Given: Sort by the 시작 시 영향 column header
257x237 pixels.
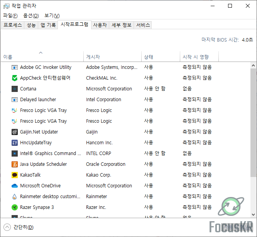Looking at the screenshot, I should point(199,57).
